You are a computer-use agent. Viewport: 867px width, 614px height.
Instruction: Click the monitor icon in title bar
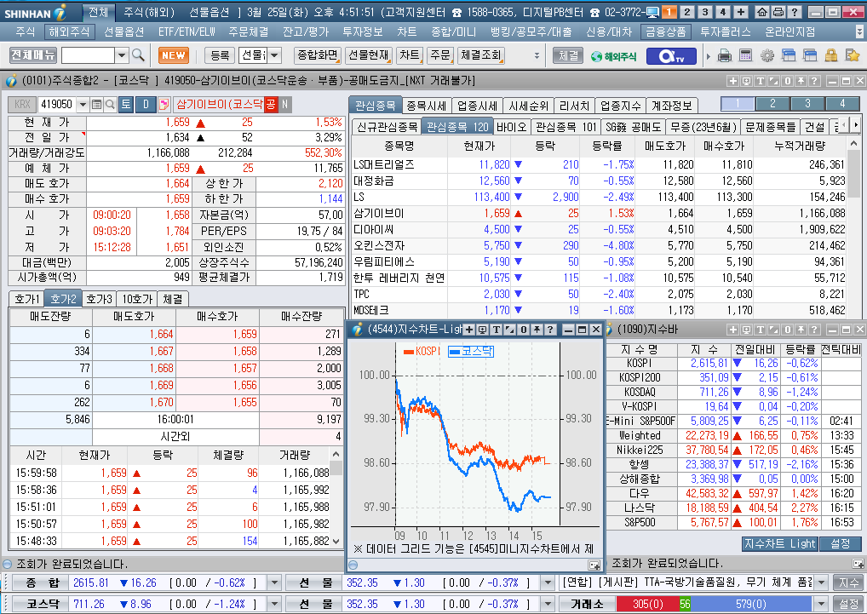coord(652,12)
